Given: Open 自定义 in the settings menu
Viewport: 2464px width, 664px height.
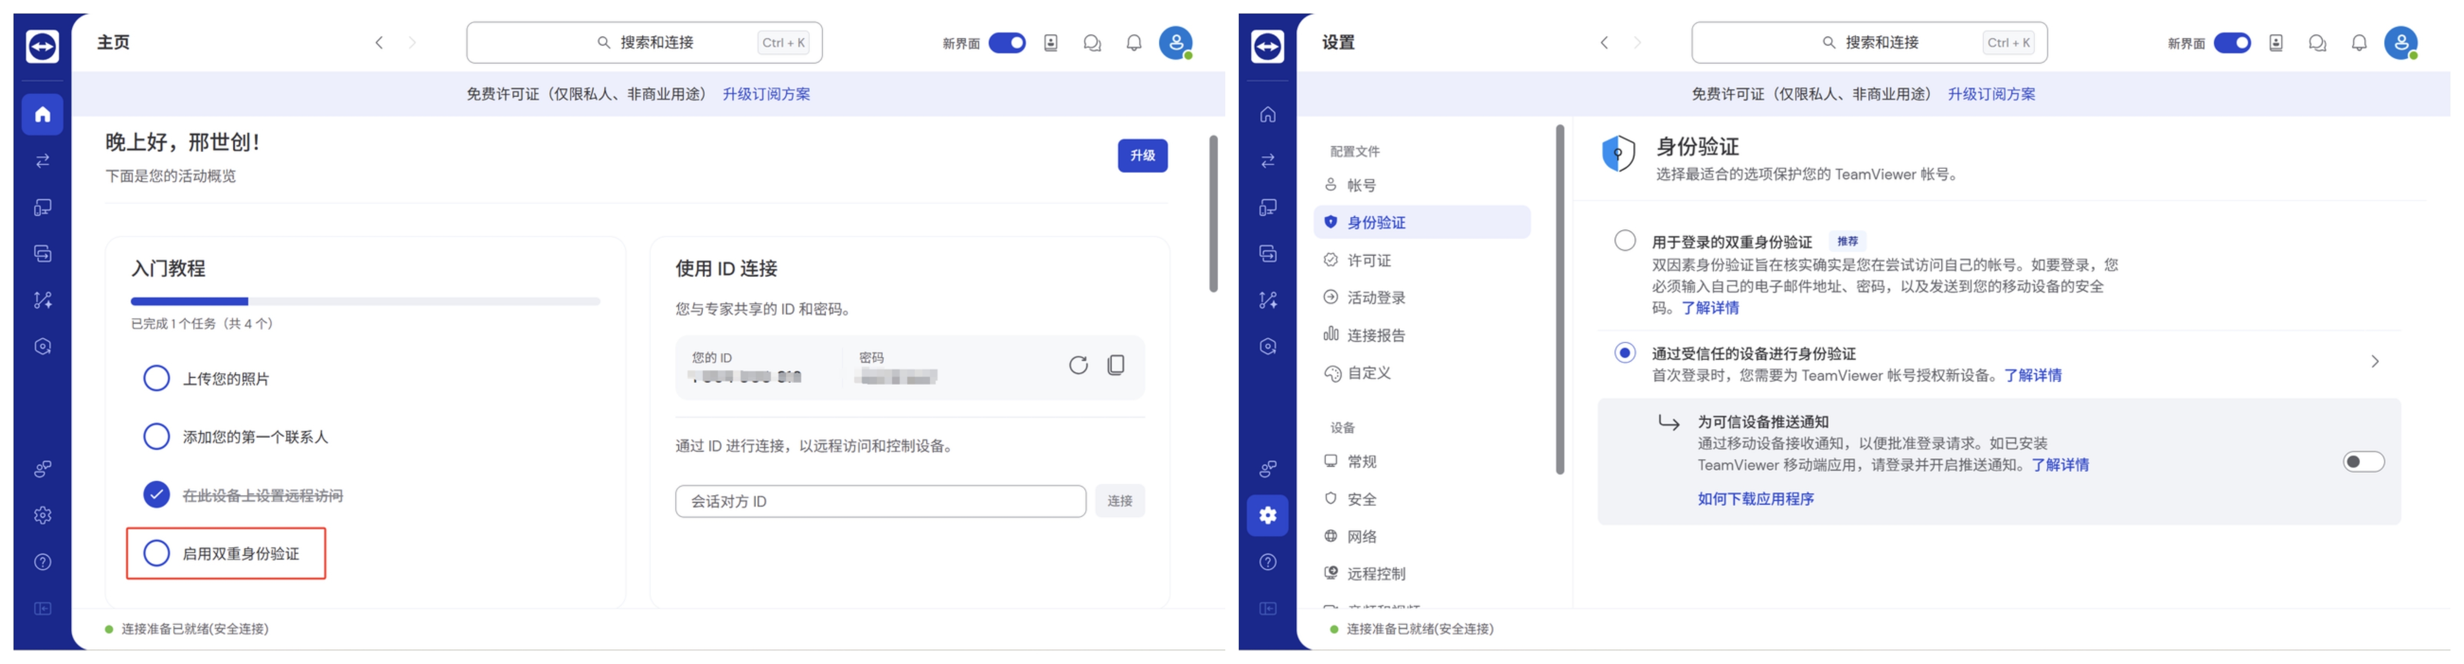Looking at the screenshot, I should click(1422, 373).
